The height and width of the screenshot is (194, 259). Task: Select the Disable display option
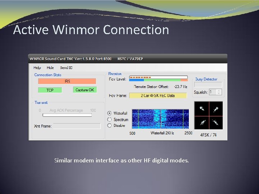(x=109, y=125)
